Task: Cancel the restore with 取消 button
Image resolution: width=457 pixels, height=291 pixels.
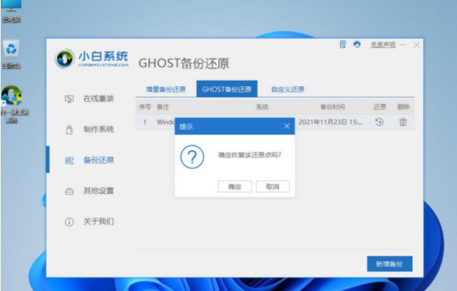Action: pos(273,186)
